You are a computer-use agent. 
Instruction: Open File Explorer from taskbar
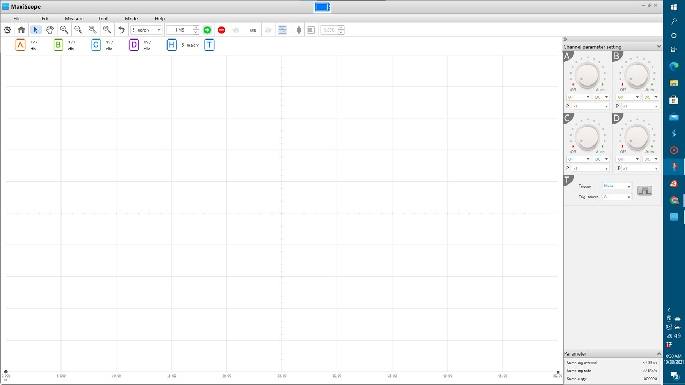[x=674, y=83]
